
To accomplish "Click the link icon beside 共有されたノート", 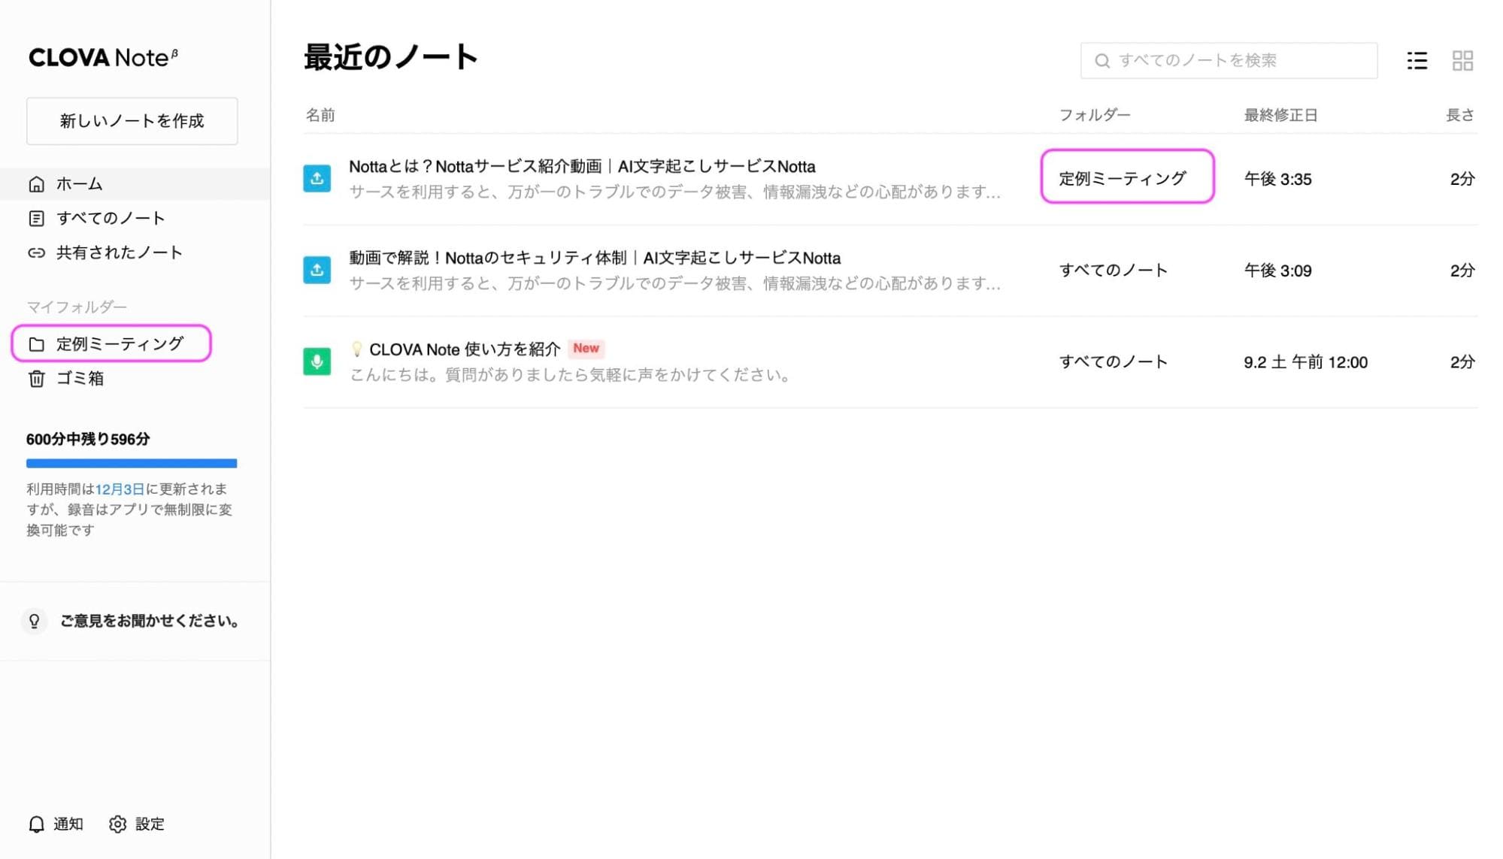I will tap(36, 253).
